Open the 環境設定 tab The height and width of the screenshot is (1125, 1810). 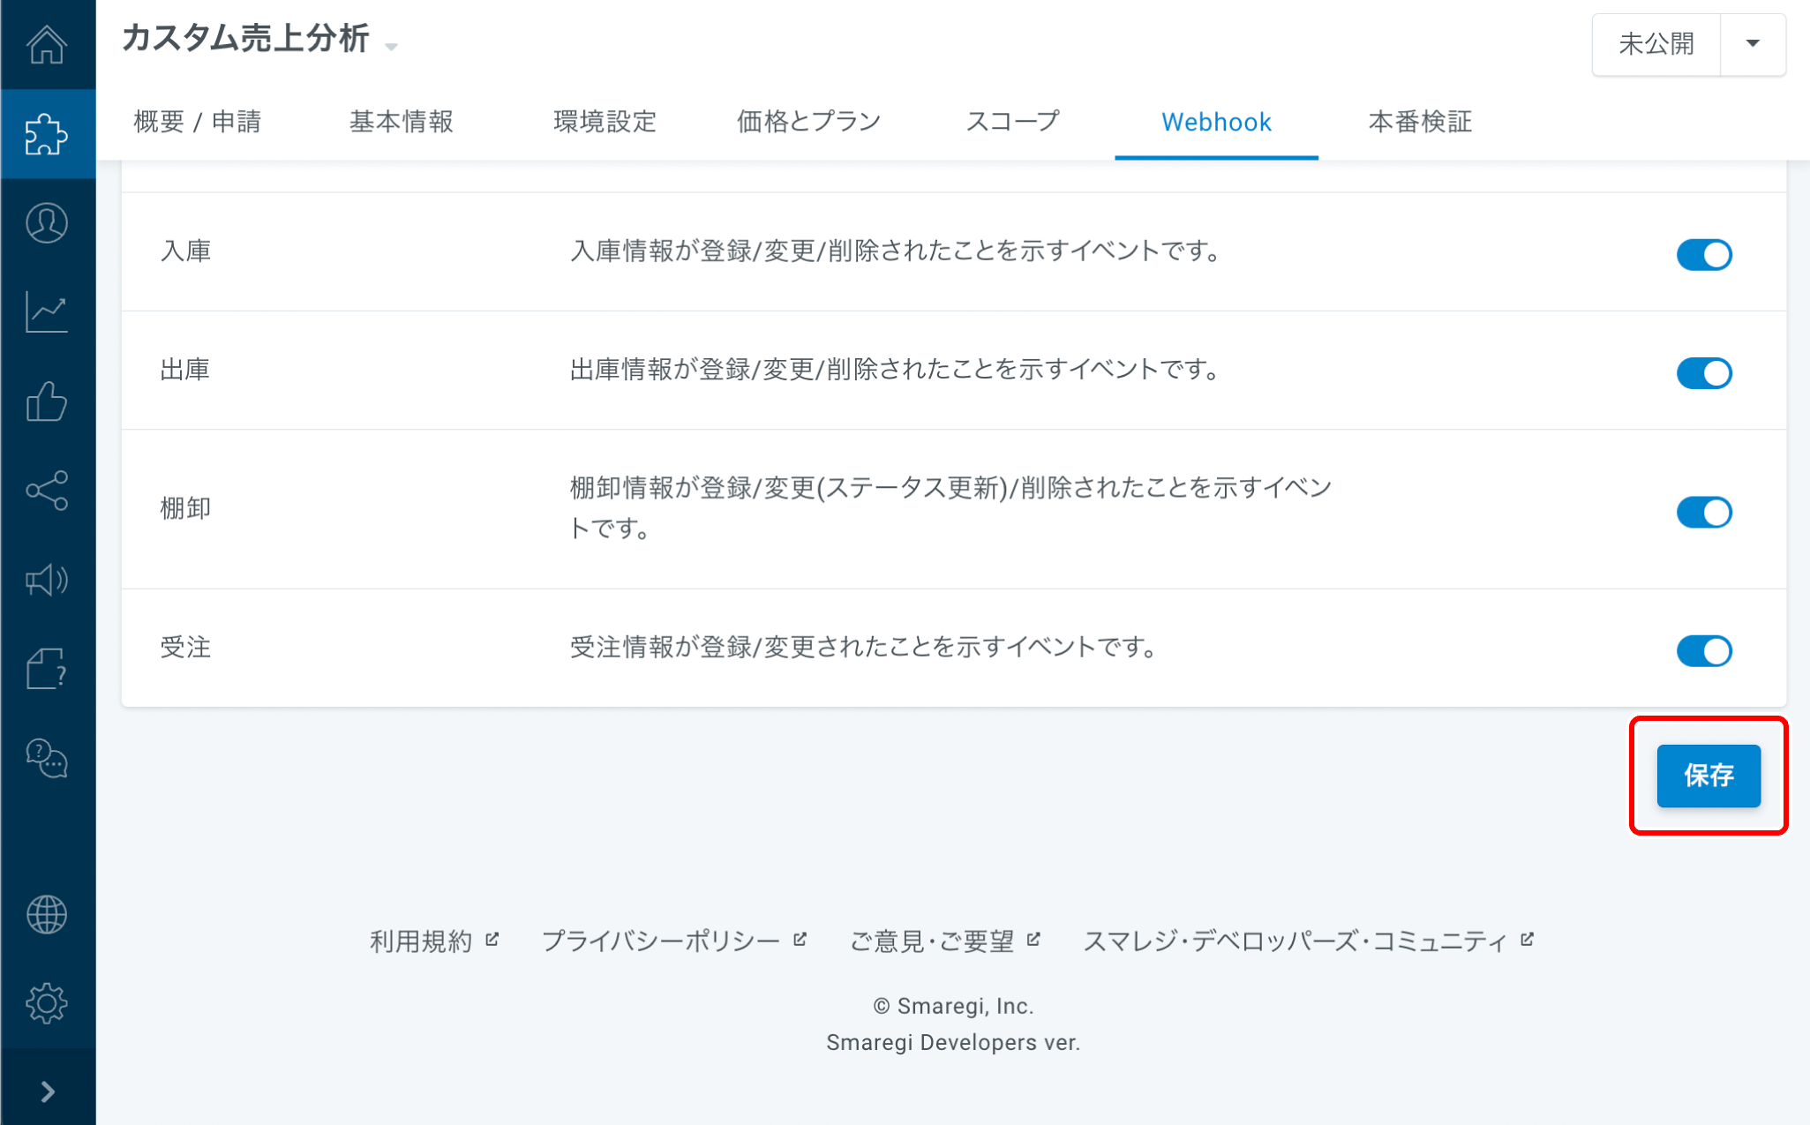pyautogui.click(x=605, y=122)
